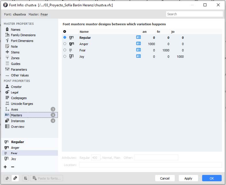Click the Paste to fonts button
Viewport: 226px width, 185px height.
(x=46, y=178)
